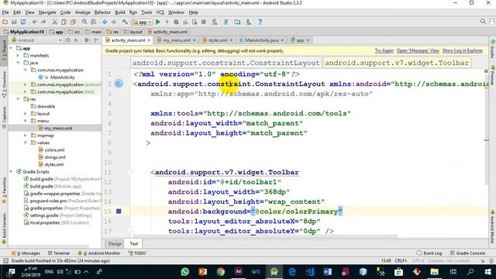Close the app editor tab
Image resolution: width=496 pixels, height=279 pixels.
pyautogui.click(x=308, y=40)
